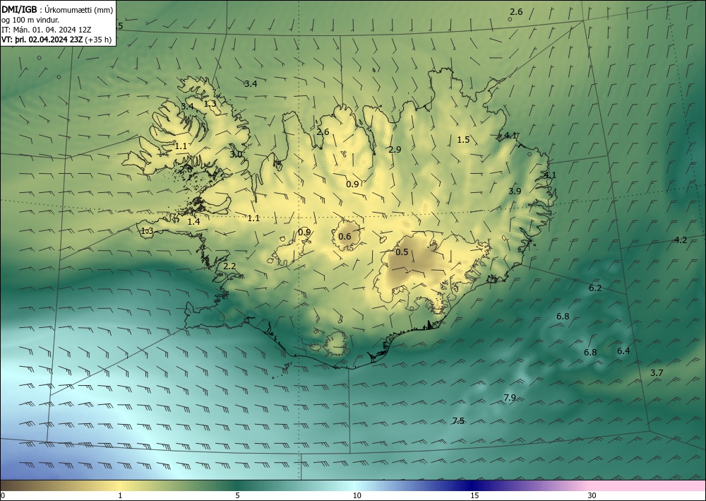
Task: Pick the brown start of the color scale
Action: point(18,485)
